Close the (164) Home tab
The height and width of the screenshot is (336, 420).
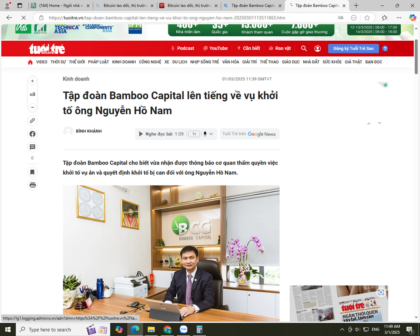pos(88,6)
